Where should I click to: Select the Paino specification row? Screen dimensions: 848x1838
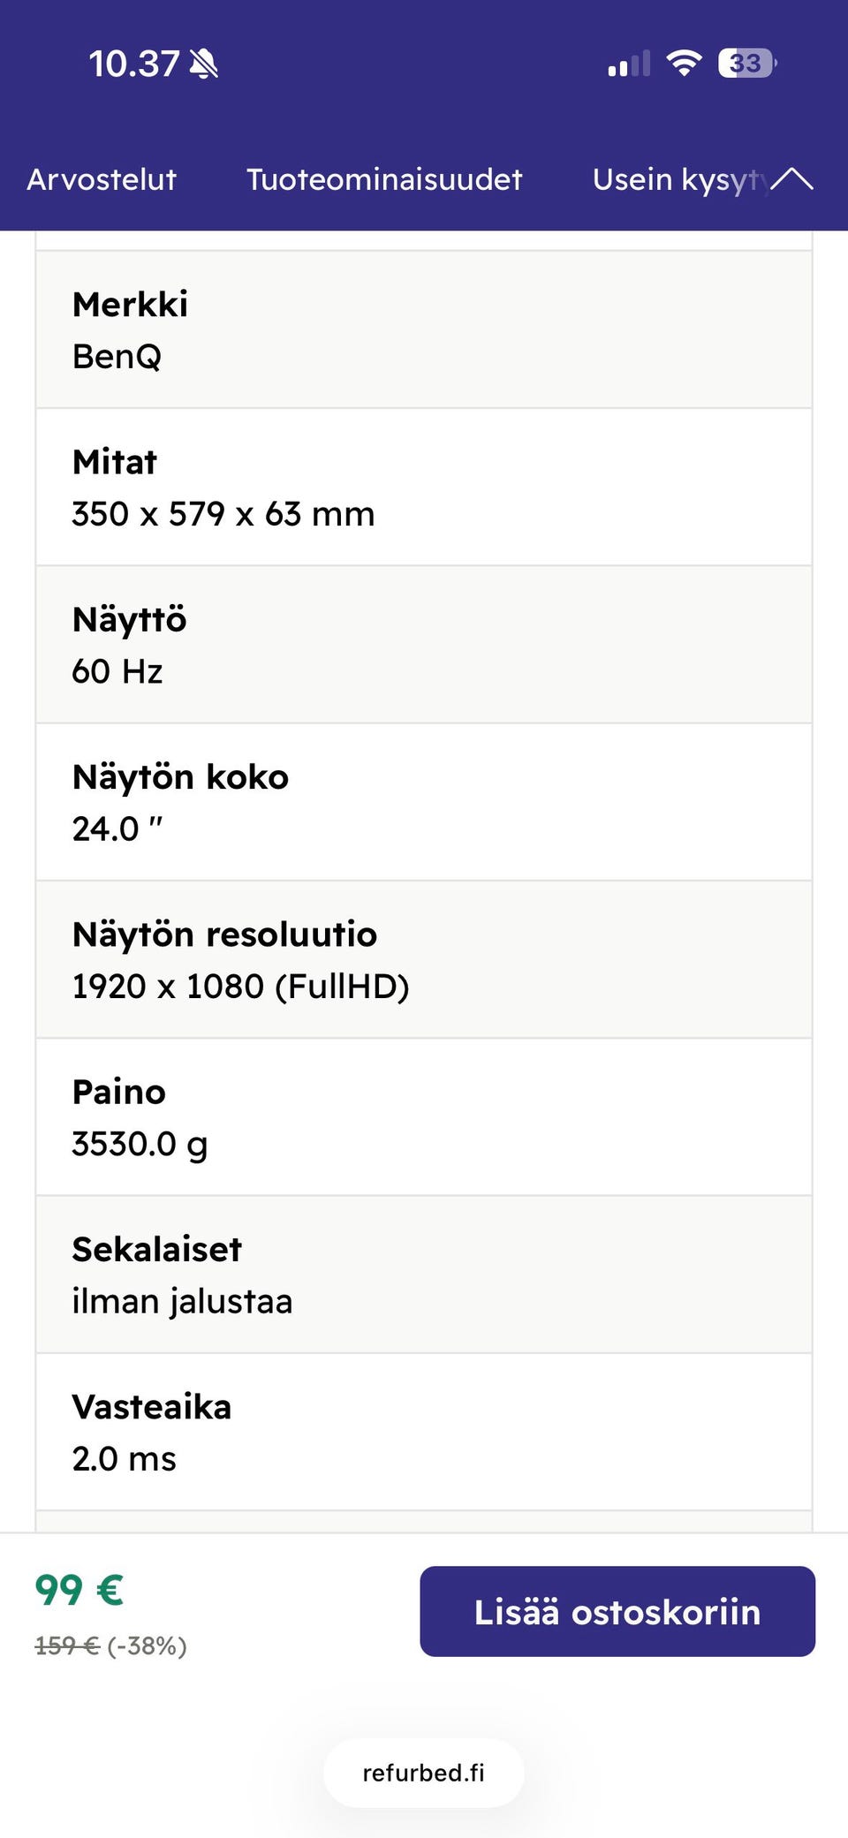pos(422,1116)
